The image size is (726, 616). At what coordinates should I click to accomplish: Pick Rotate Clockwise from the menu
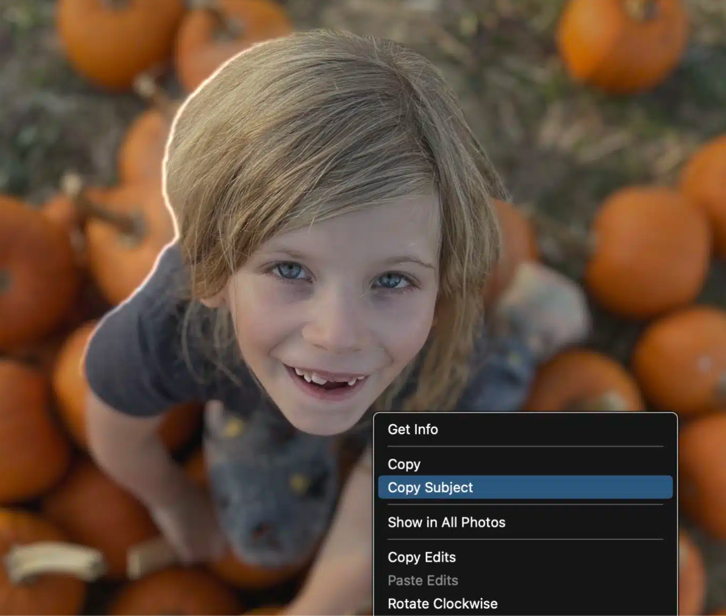coord(525,603)
